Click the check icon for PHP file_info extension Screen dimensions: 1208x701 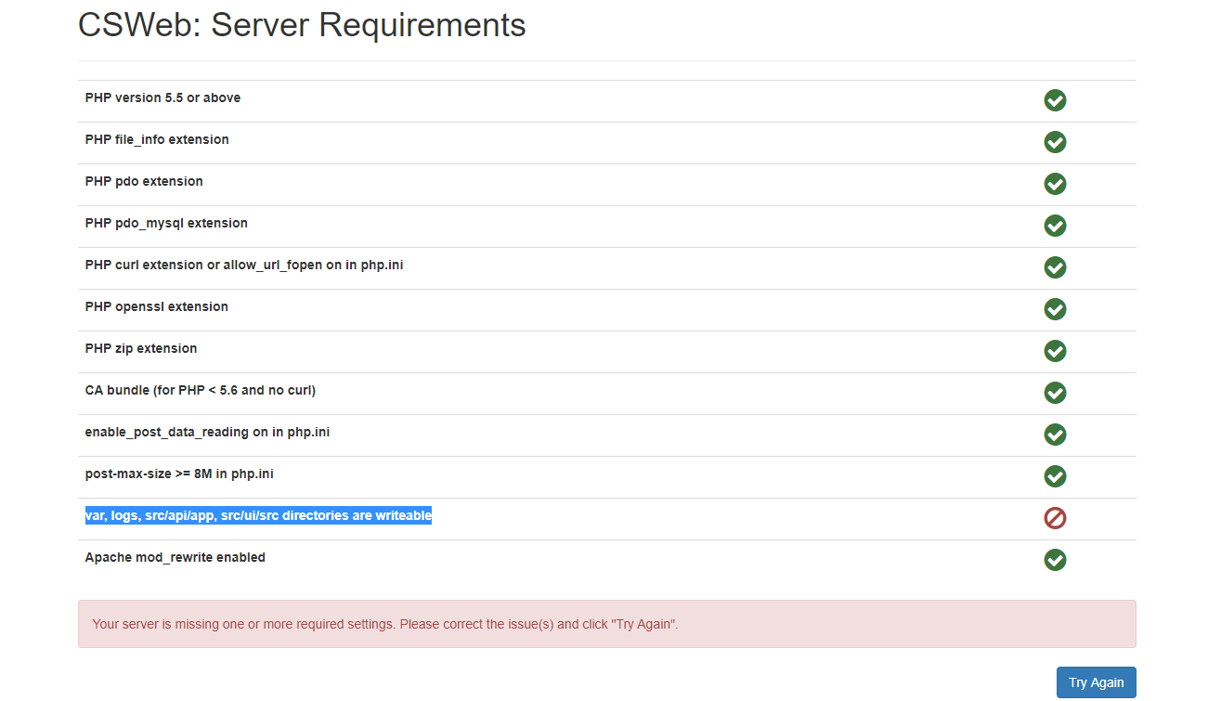click(x=1055, y=142)
